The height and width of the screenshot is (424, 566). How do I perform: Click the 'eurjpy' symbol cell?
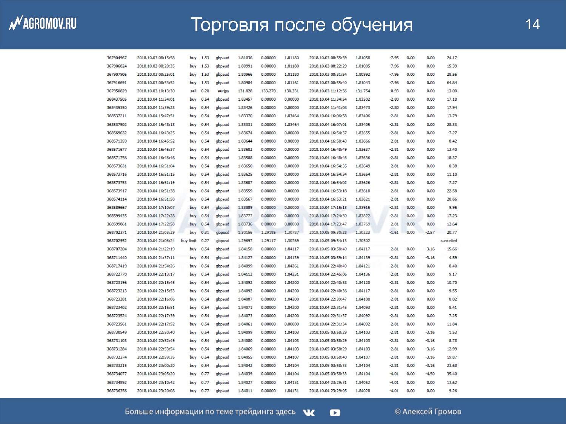click(223, 91)
